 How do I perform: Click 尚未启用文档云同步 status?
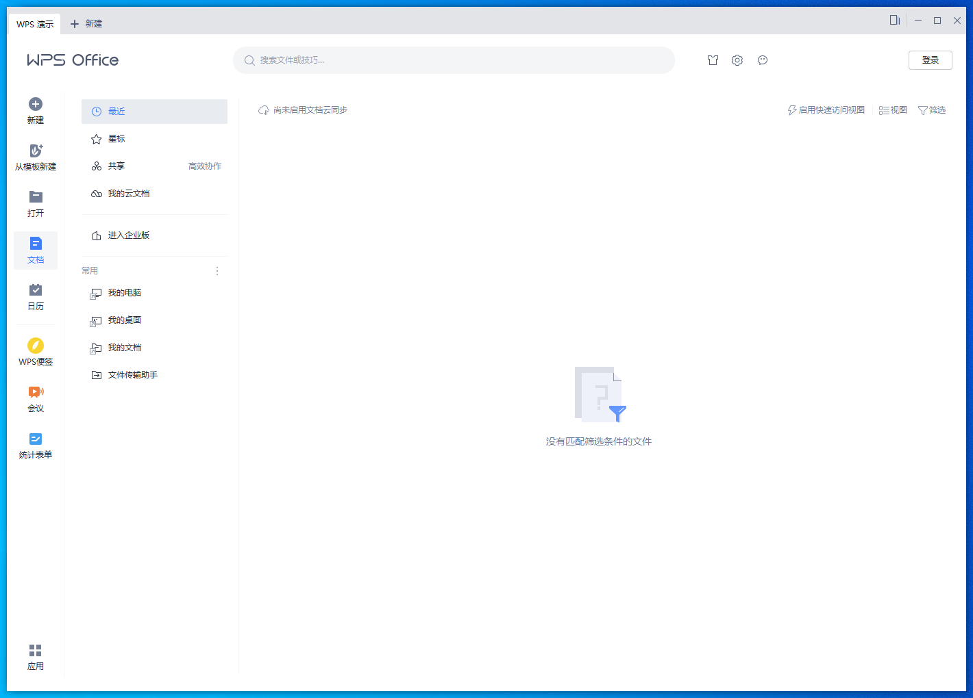303,110
